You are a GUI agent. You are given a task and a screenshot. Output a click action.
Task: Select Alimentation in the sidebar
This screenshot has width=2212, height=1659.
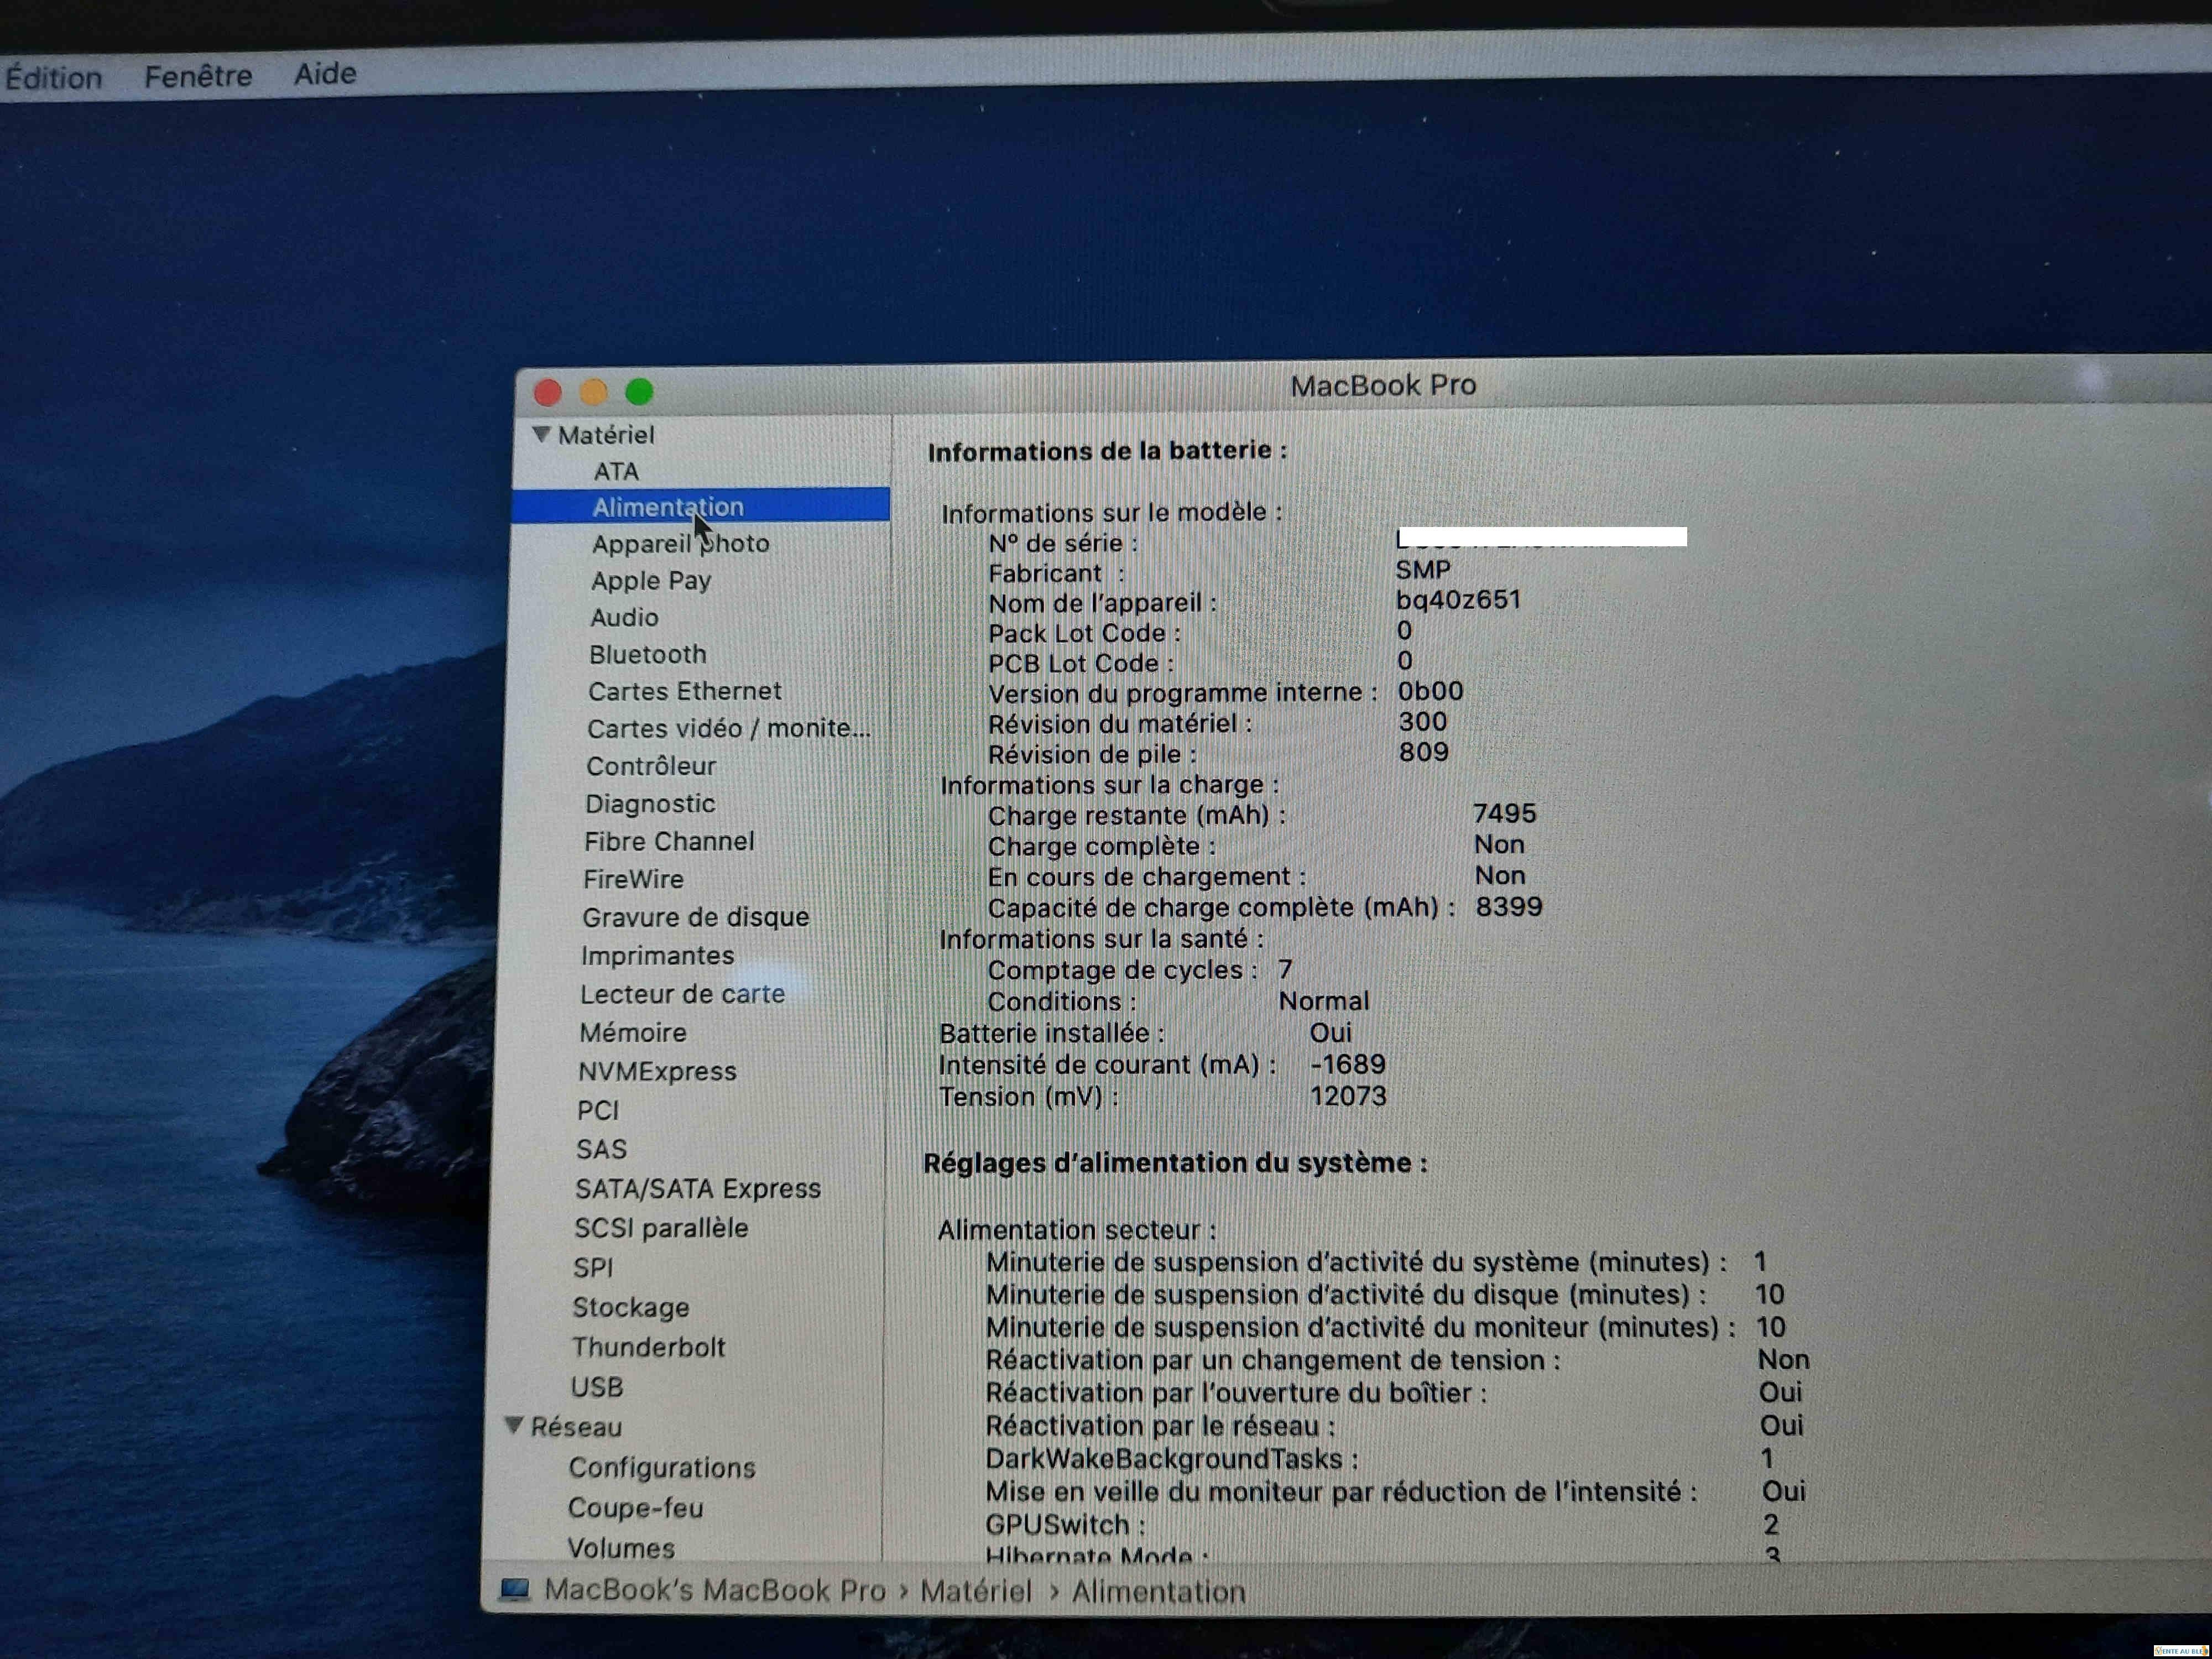[x=701, y=506]
